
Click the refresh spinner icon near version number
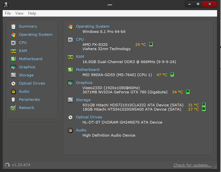(7, 165)
